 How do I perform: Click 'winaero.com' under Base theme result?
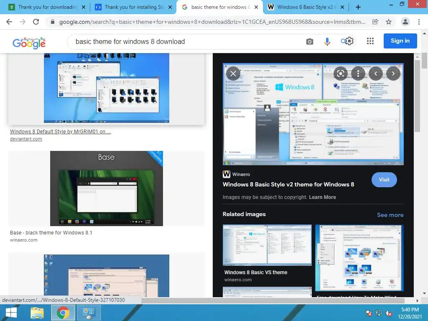pos(24,240)
